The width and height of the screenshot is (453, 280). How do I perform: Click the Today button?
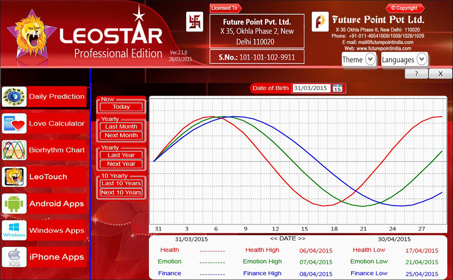[x=121, y=107]
